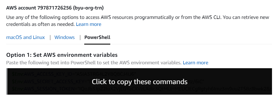Image resolution: width=279 pixels, height=103 pixels.
Task: Open the macOS and Linux tab
Action: pyautogui.click(x=25, y=37)
